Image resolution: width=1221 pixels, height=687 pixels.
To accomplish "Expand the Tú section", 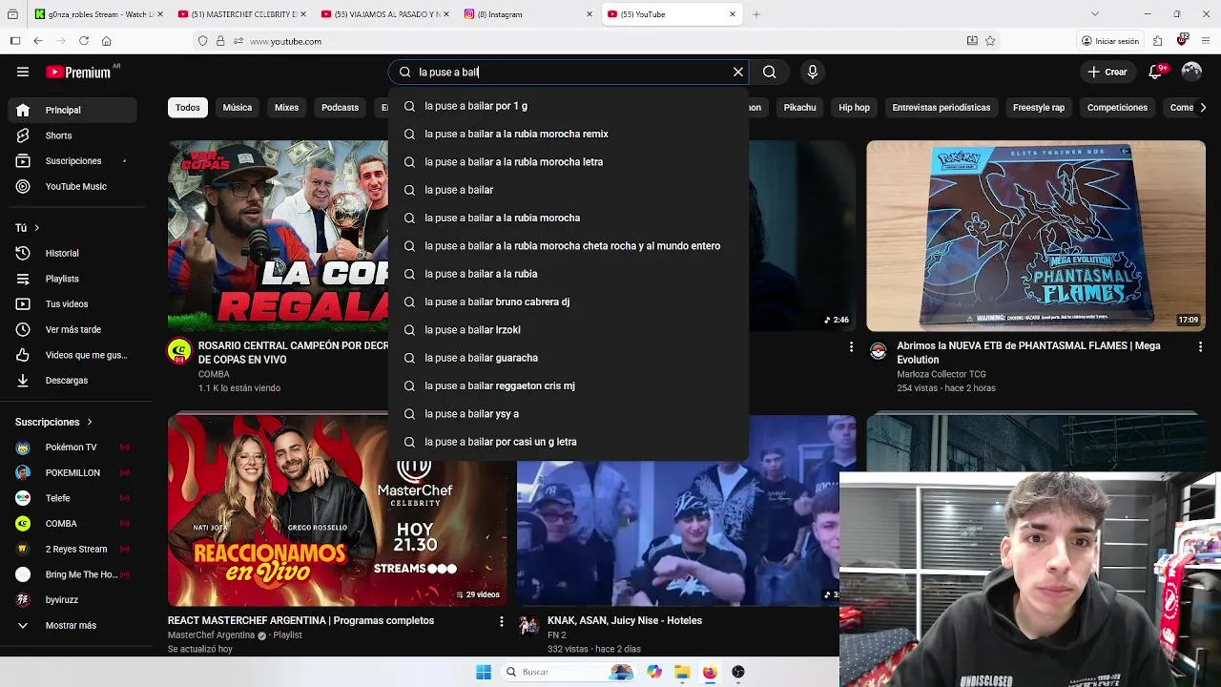I will [x=28, y=227].
